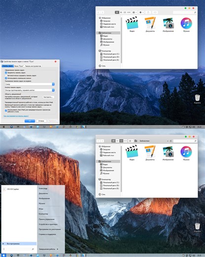Select icon view button in upper Explorer toolbar
205x257 pixels.
[117, 12]
